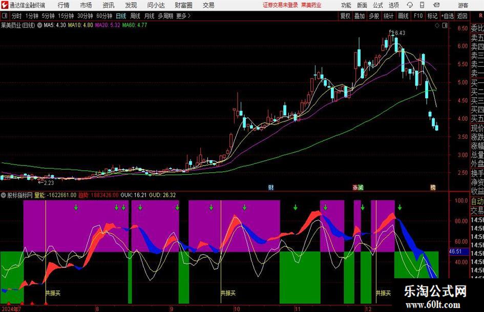
Task: Open the 财富圈 menu
Action: pyautogui.click(x=183, y=5)
